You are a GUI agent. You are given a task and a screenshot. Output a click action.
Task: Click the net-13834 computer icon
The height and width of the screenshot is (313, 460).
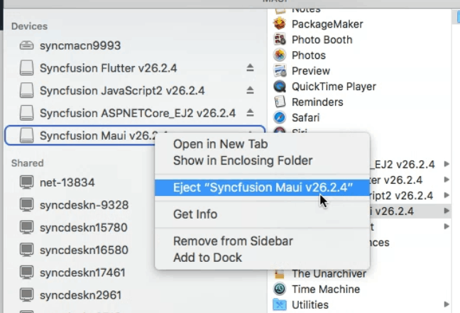[26, 182]
